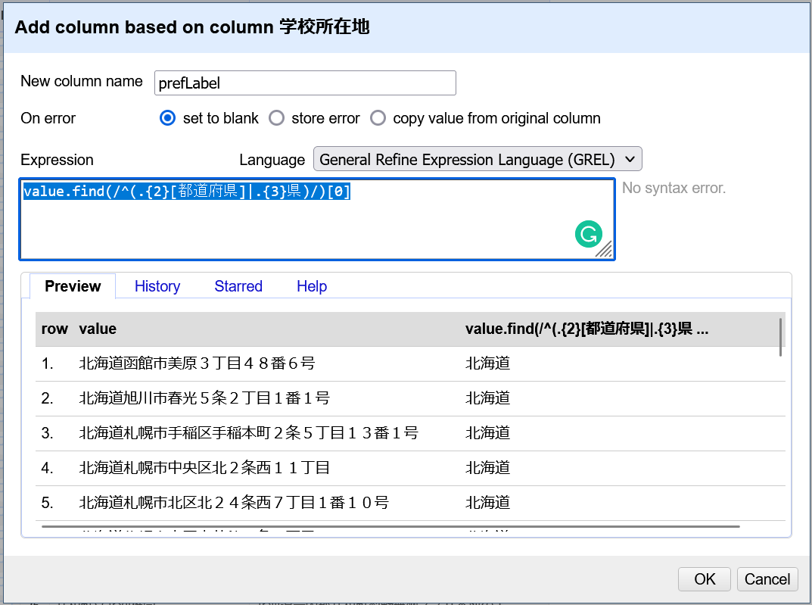The image size is (812, 605).
Task: Click the result 北海道 in row 2
Action: pos(487,398)
